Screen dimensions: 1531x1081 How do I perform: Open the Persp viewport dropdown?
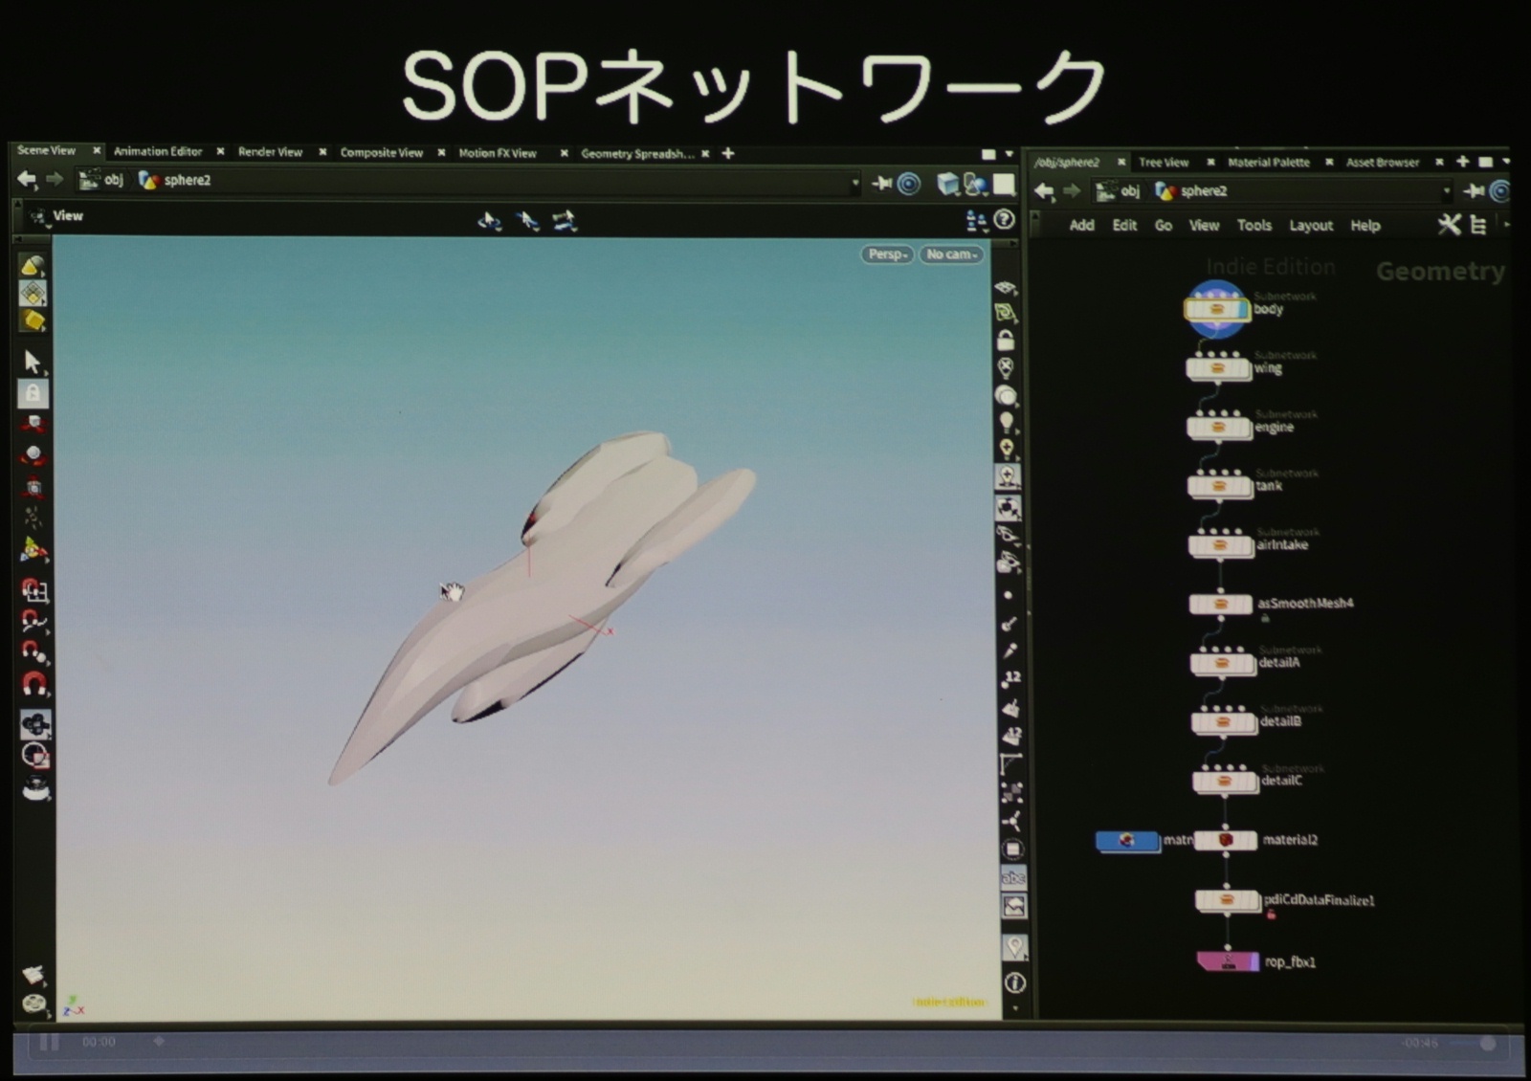tap(887, 254)
